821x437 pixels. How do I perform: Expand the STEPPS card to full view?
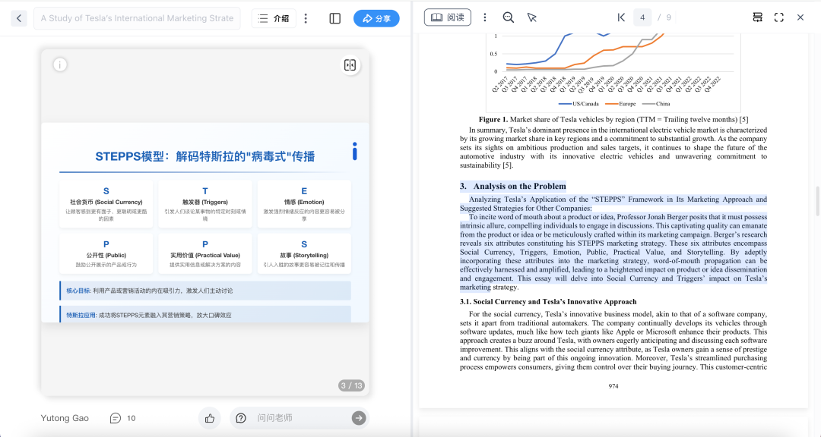click(x=350, y=65)
